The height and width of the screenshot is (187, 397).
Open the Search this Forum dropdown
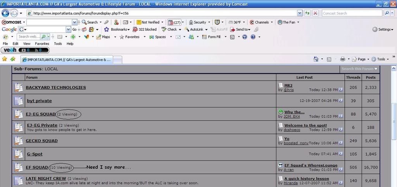click(359, 69)
